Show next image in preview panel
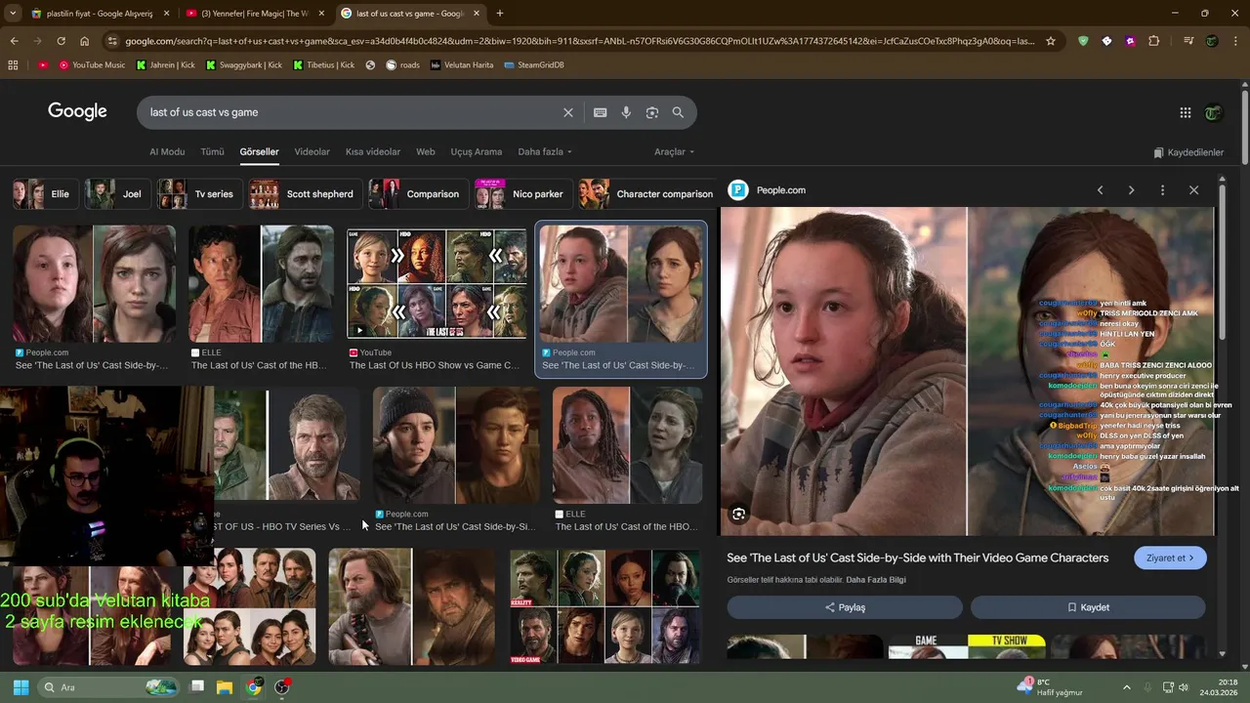Viewport: 1250px width, 703px height. pos(1131,190)
